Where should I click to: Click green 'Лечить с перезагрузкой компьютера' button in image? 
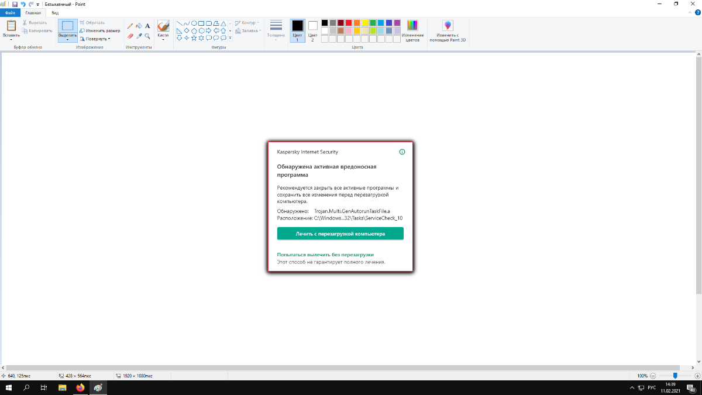pos(340,233)
